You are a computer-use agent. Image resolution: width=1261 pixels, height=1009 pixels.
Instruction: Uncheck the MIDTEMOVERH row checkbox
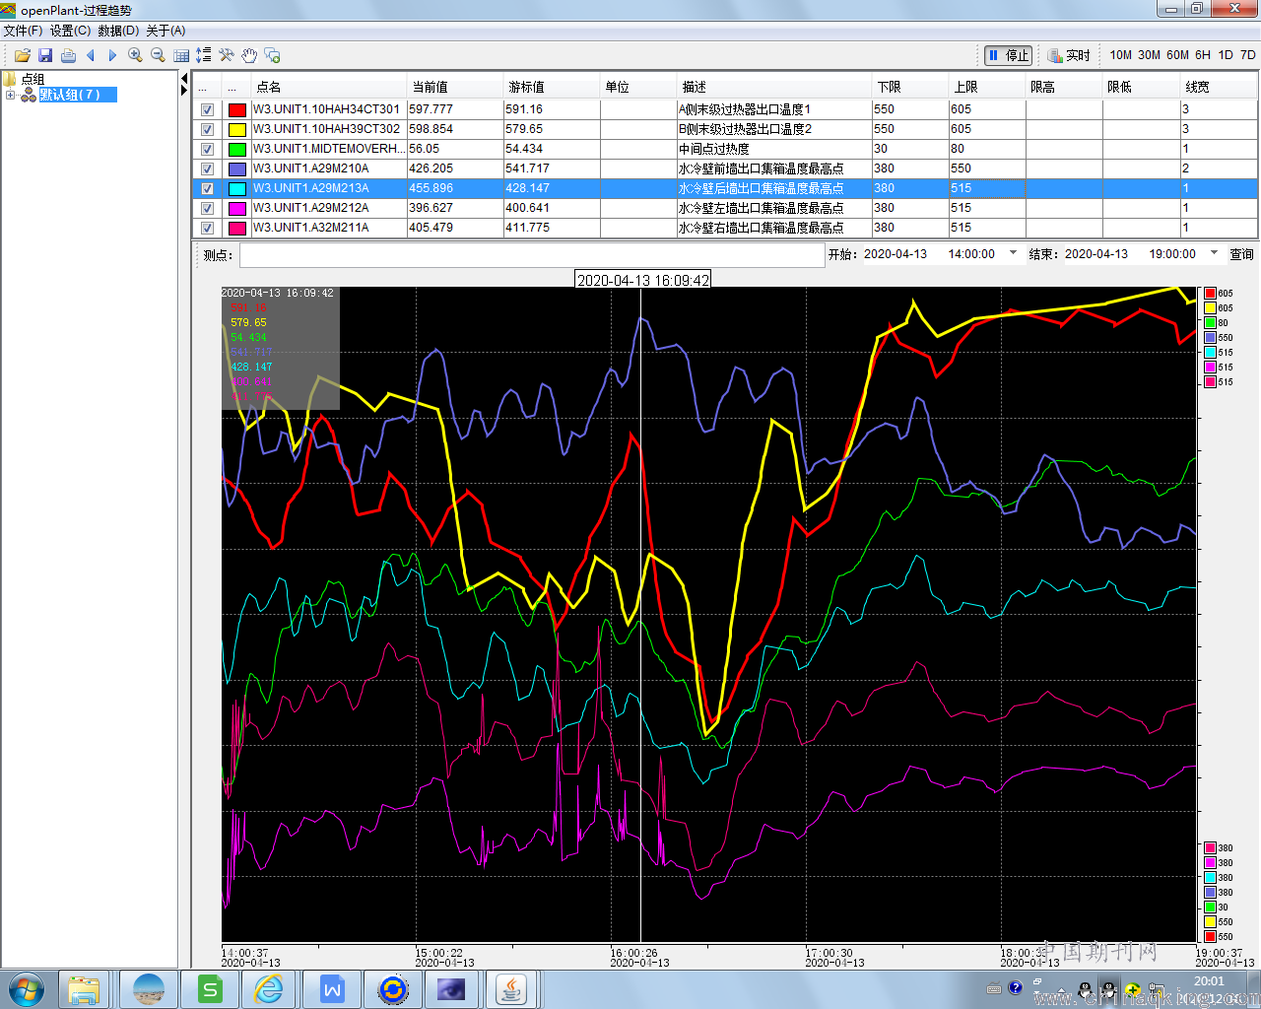point(207,149)
